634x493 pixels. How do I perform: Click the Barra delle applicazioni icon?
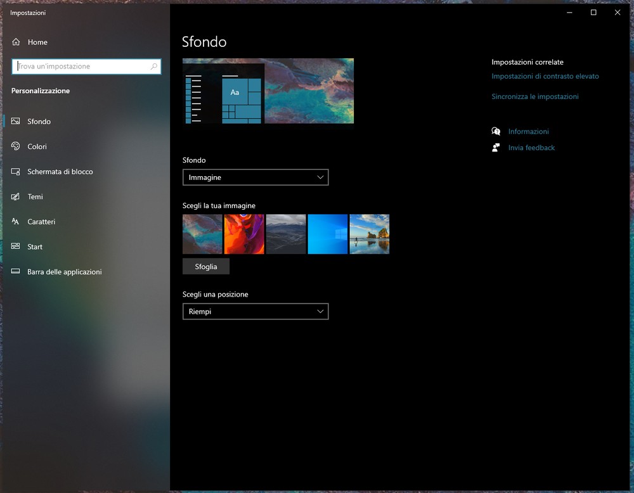click(x=16, y=272)
